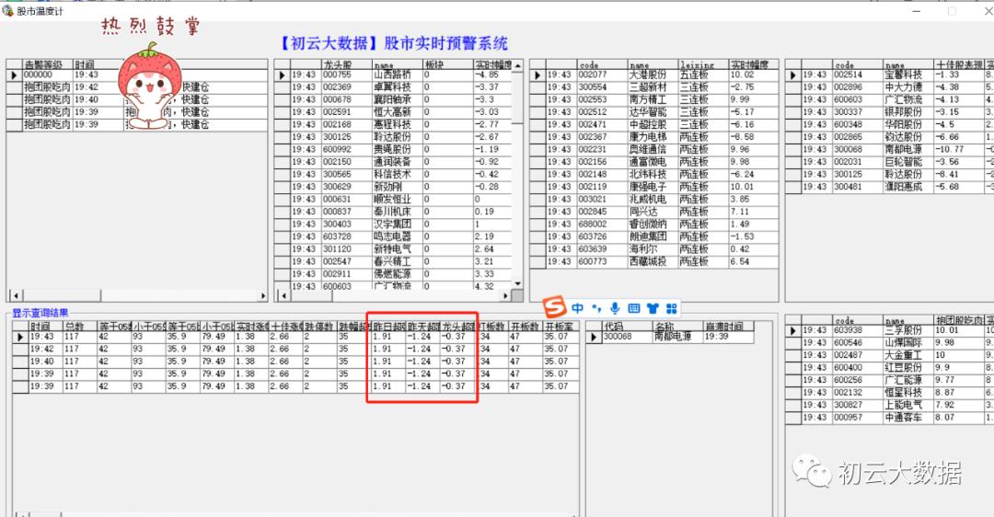Click row pointer arrow of 南都电源 crash table
994x517 pixels.
click(x=594, y=337)
